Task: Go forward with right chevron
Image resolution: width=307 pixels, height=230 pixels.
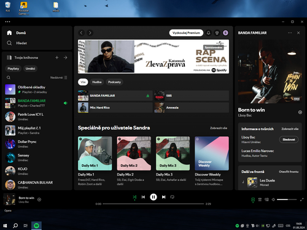Action: coord(90,33)
